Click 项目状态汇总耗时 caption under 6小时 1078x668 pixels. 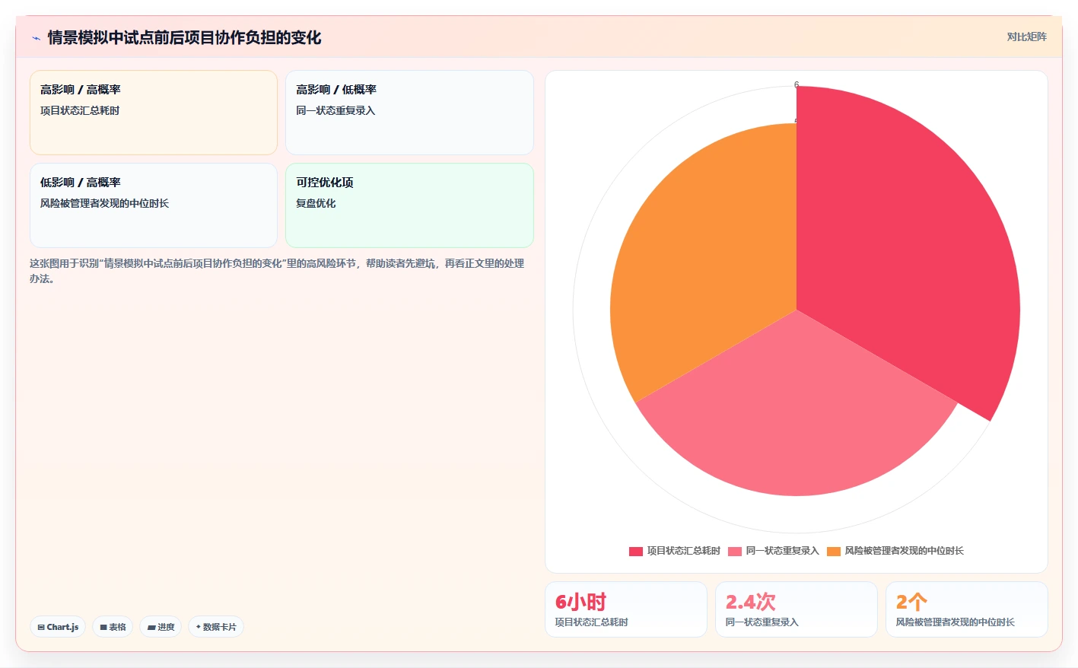click(x=592, y=622)
